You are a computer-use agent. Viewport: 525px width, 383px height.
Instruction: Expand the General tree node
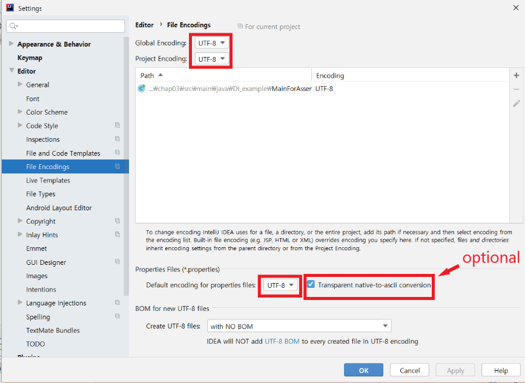click(x=20, y=84)
